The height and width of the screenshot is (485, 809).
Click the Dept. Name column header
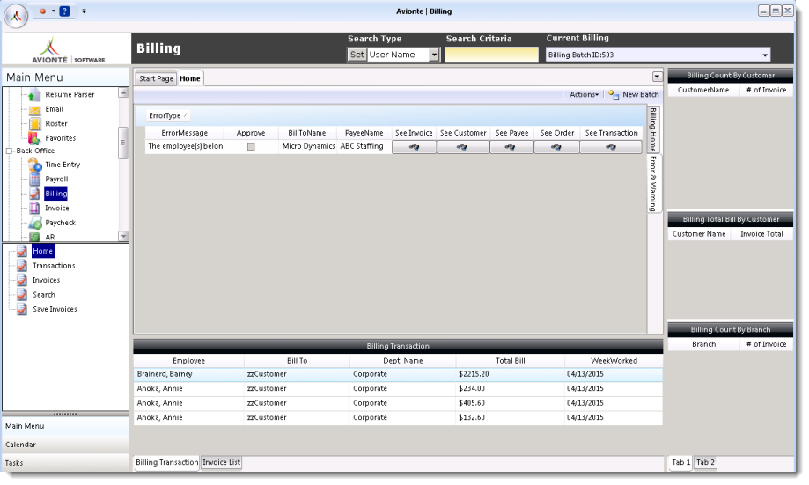point(402,361)
